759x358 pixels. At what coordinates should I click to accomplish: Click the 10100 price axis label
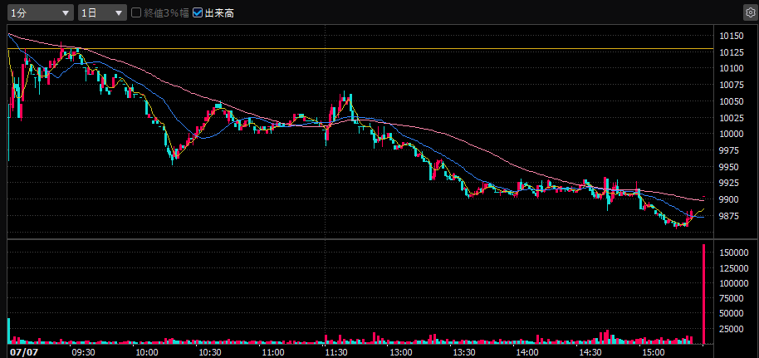pyautogui.click(x=732, y=68)
